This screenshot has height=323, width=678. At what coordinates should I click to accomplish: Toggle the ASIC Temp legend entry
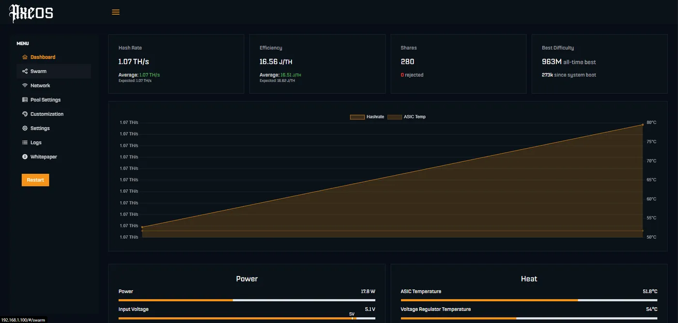(x=407, y=117)
